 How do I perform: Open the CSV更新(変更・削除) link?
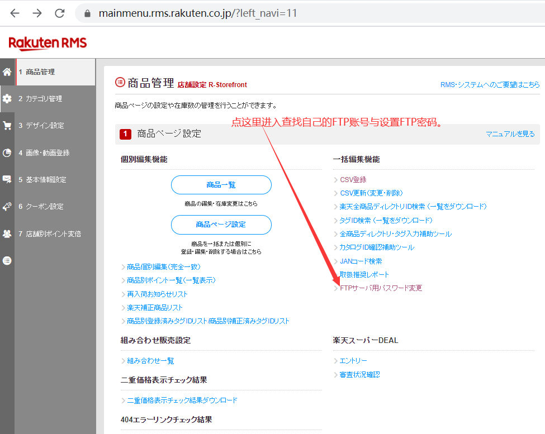(371, 193)
